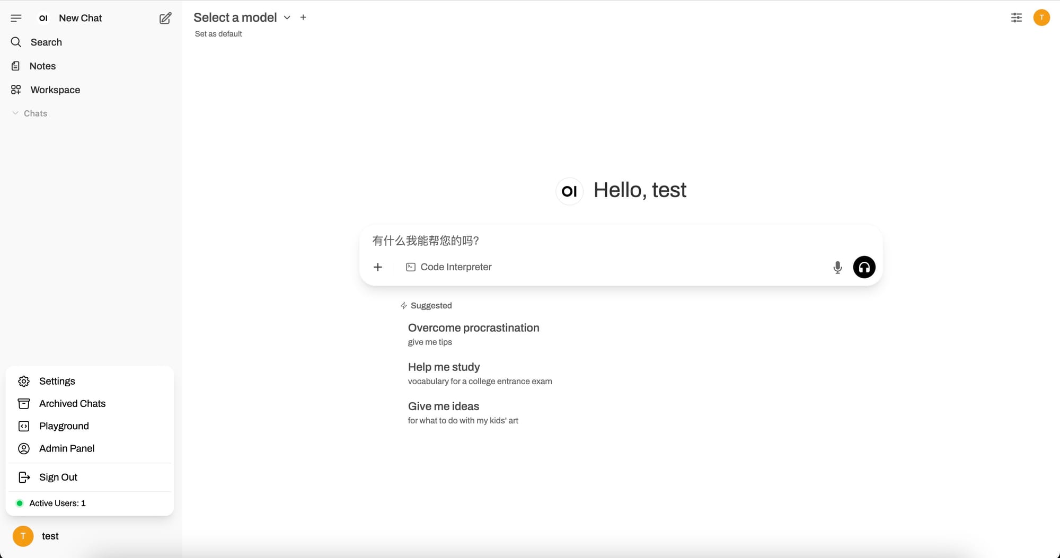Open the chat controls sliders icon
Viewport: 1060px width, 558px height.
pyautogui.click(x=1016, y=17)
